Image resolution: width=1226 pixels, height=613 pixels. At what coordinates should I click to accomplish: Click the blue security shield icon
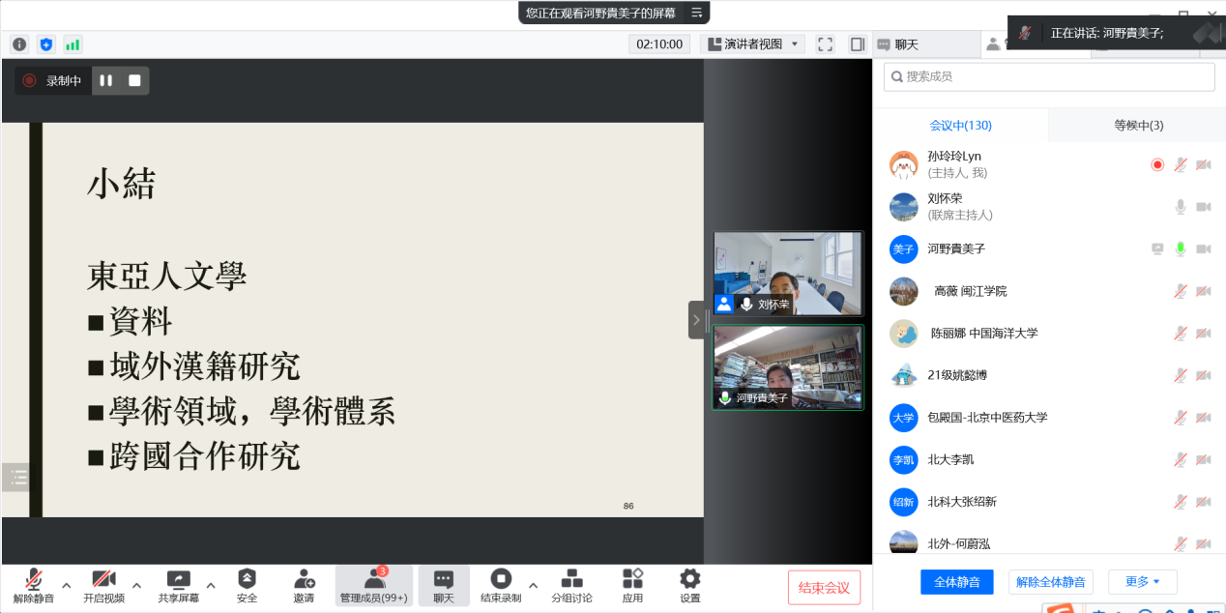(x=46, y=44)
